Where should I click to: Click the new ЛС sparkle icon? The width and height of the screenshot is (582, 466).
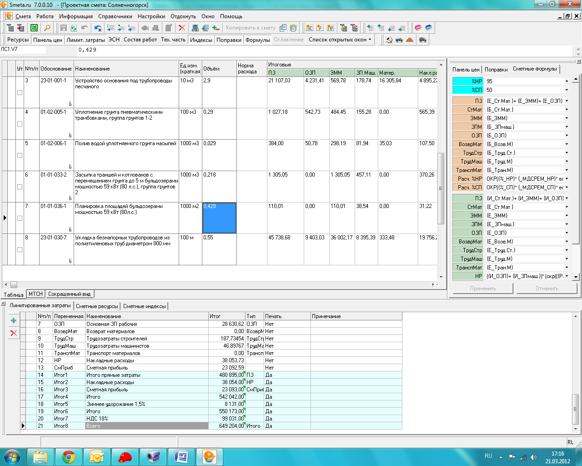click(x=310, y=28)
